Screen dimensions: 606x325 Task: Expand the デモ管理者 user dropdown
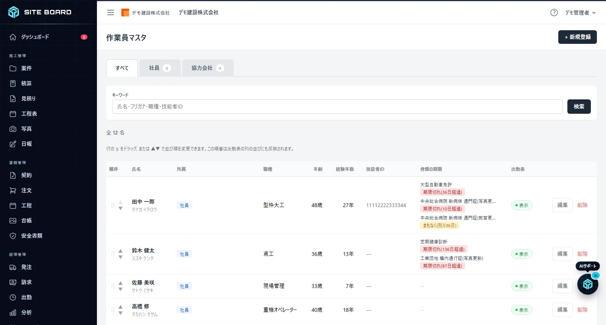[x=580, y=12]
